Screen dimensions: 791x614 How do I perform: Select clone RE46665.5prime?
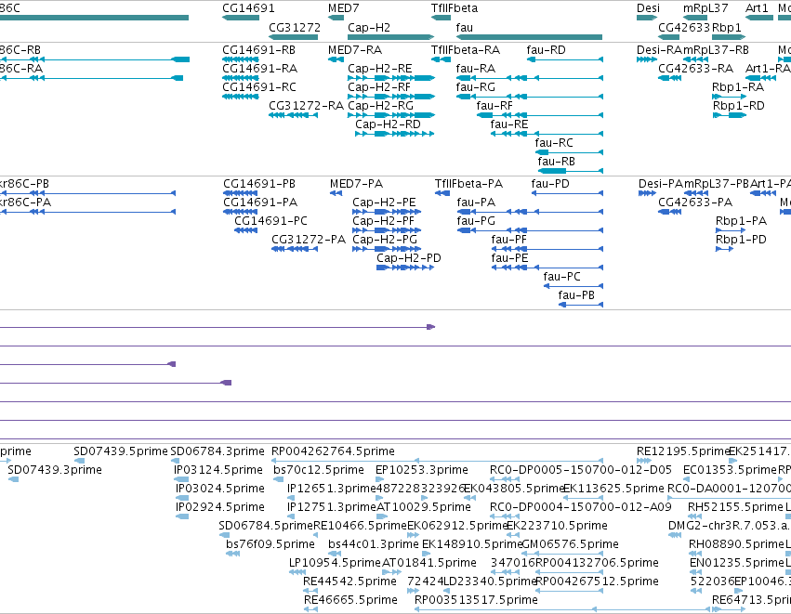pyautogui.click(x=350, y=600)
